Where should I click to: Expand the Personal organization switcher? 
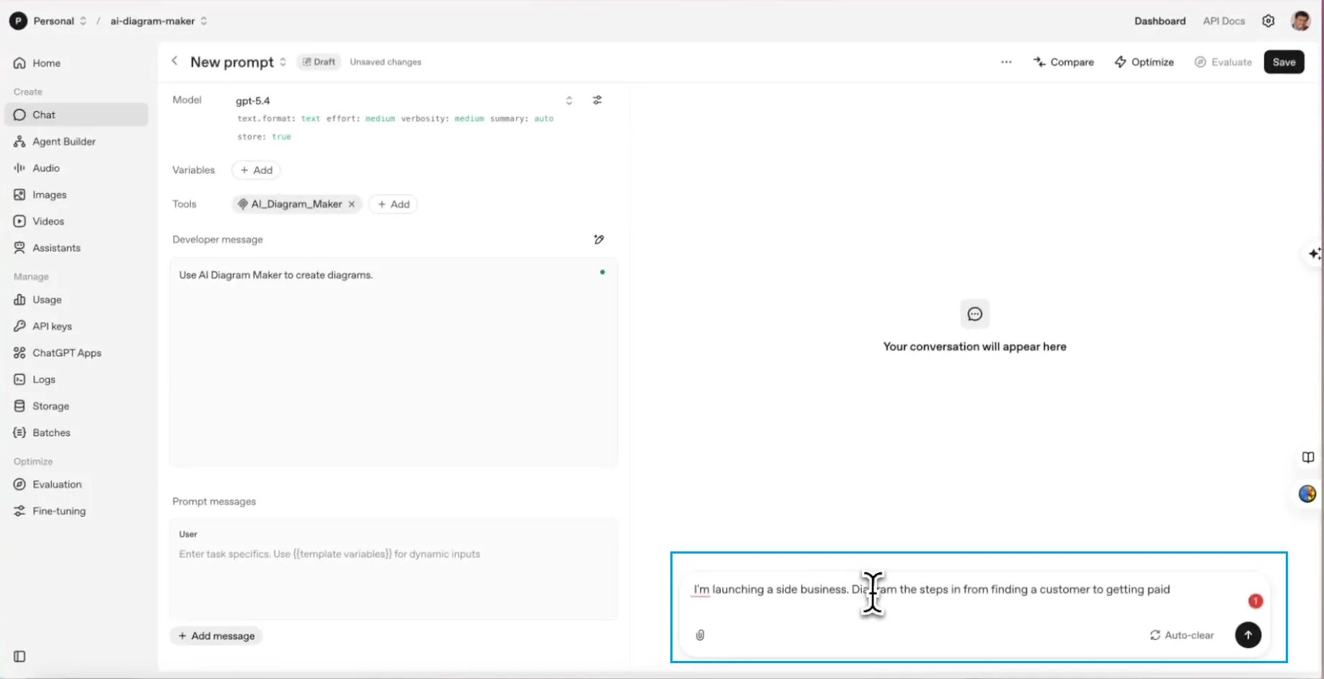83,21
